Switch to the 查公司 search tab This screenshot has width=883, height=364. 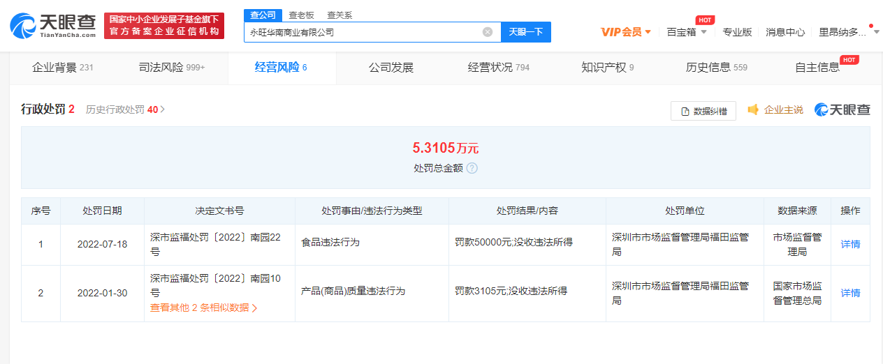pyautogui.click(x=263, y=15)
